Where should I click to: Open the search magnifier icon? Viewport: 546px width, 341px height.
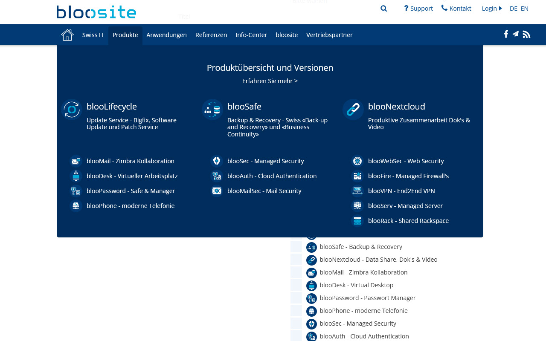pos(383,9)
